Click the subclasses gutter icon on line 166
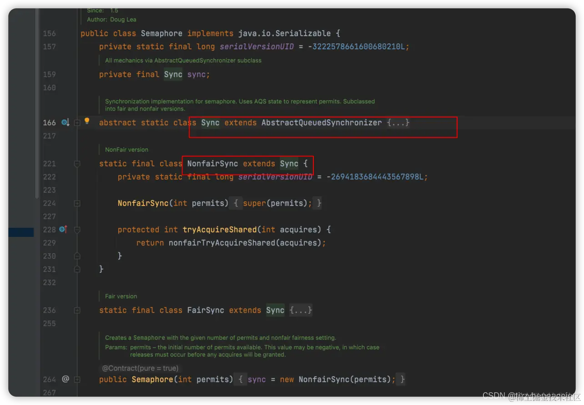 65,123
